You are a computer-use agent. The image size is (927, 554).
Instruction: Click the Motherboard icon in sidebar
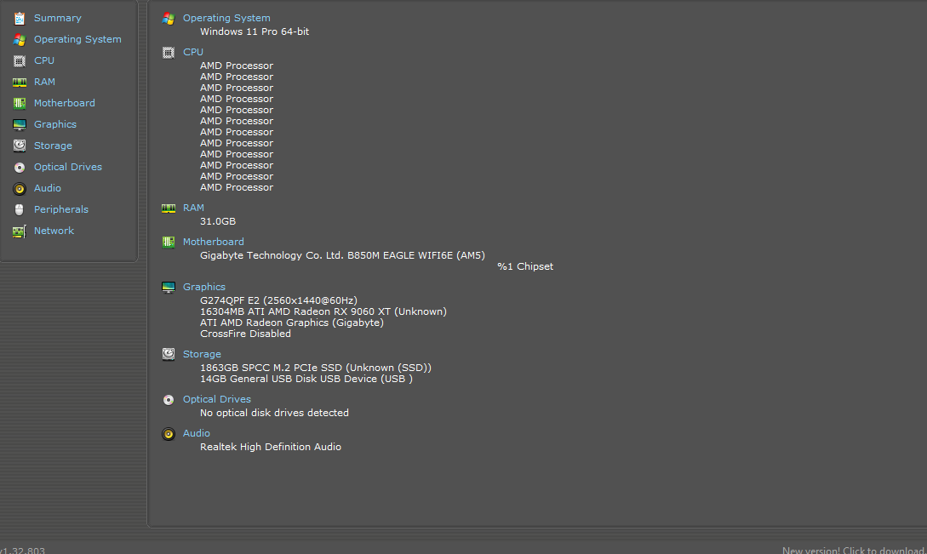[x=20, y=104]
